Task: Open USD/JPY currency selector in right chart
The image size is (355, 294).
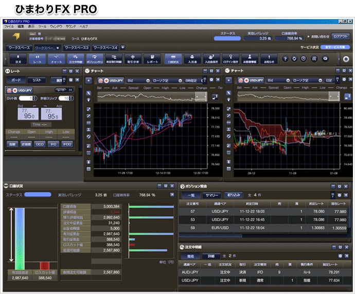Action: (251, 80)
